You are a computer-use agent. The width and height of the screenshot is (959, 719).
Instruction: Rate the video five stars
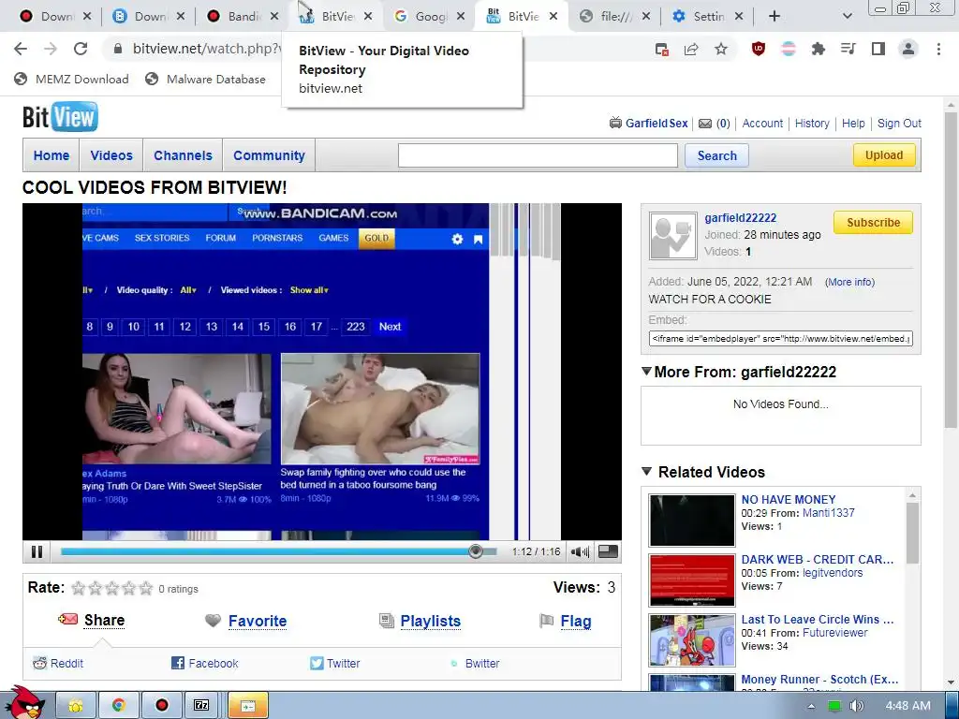(x=145, y=588)
